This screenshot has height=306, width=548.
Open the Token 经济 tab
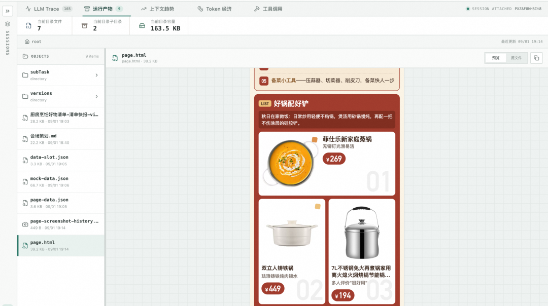pos(214,9)
